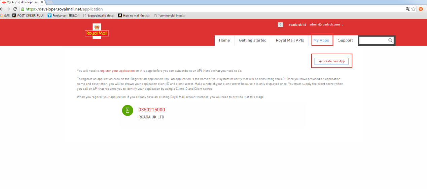The width and height of the screenshot is (427, 189).
Task: Click the Create new App button
Action: [x=331, y=61]
